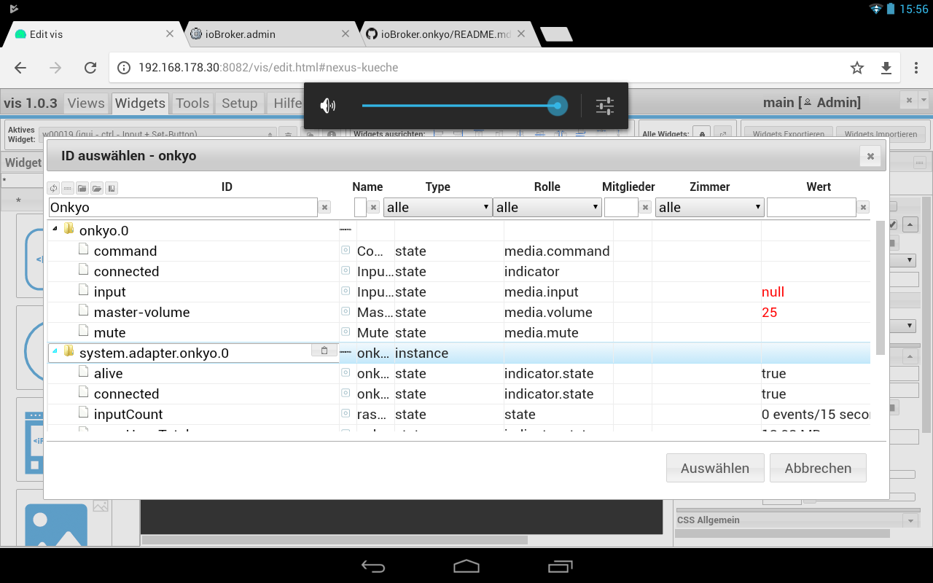The width and height of the screenshot is (933, 583).
Task: Open the Zimmer filter dropdown
Action: coord(710,208)
